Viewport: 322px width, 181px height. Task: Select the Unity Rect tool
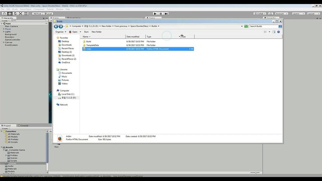click(26, 14)
